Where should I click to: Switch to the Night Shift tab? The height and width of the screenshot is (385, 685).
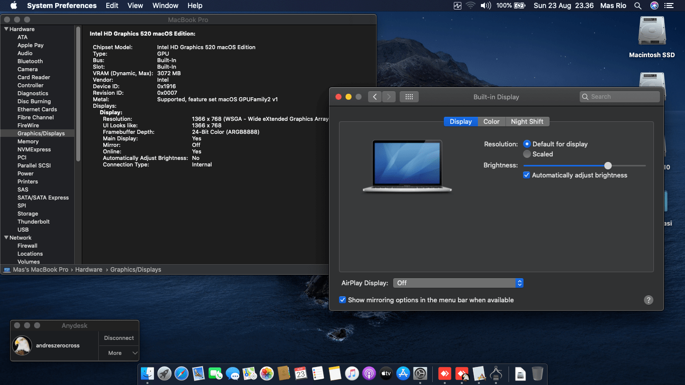527,121
